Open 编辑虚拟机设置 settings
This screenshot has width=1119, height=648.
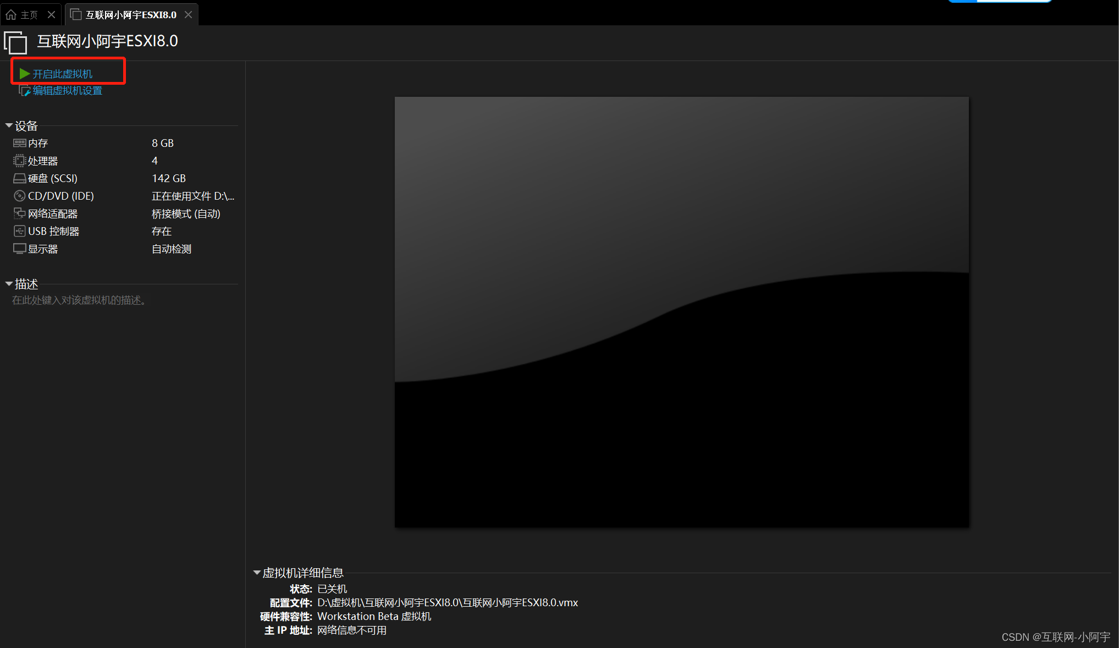point(66,90)
